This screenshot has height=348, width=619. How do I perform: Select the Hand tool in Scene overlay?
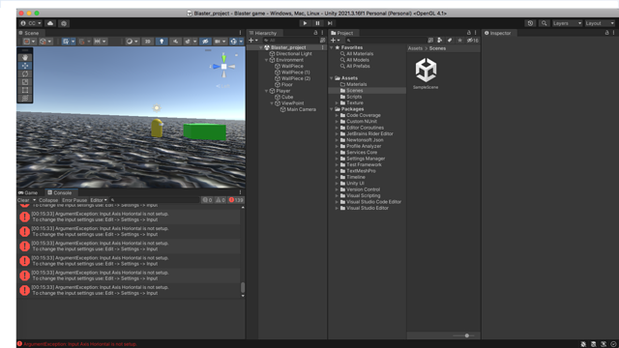click(x=25, y=58)
